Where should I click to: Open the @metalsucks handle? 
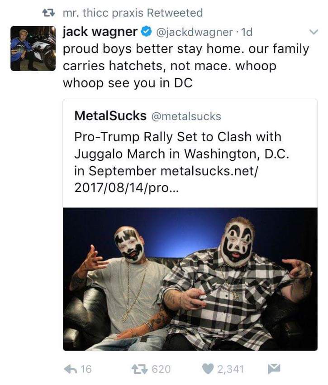[x=186, y=116]
